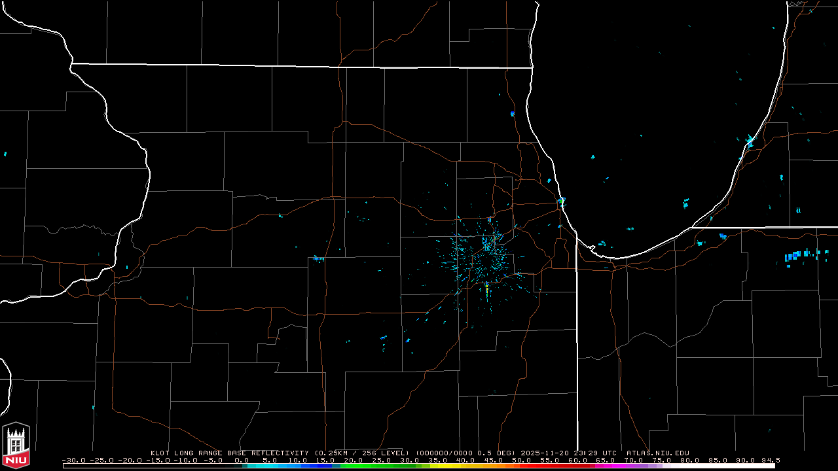Click the ATLAS.NIU.EDU text

click(x=657, y=453)
